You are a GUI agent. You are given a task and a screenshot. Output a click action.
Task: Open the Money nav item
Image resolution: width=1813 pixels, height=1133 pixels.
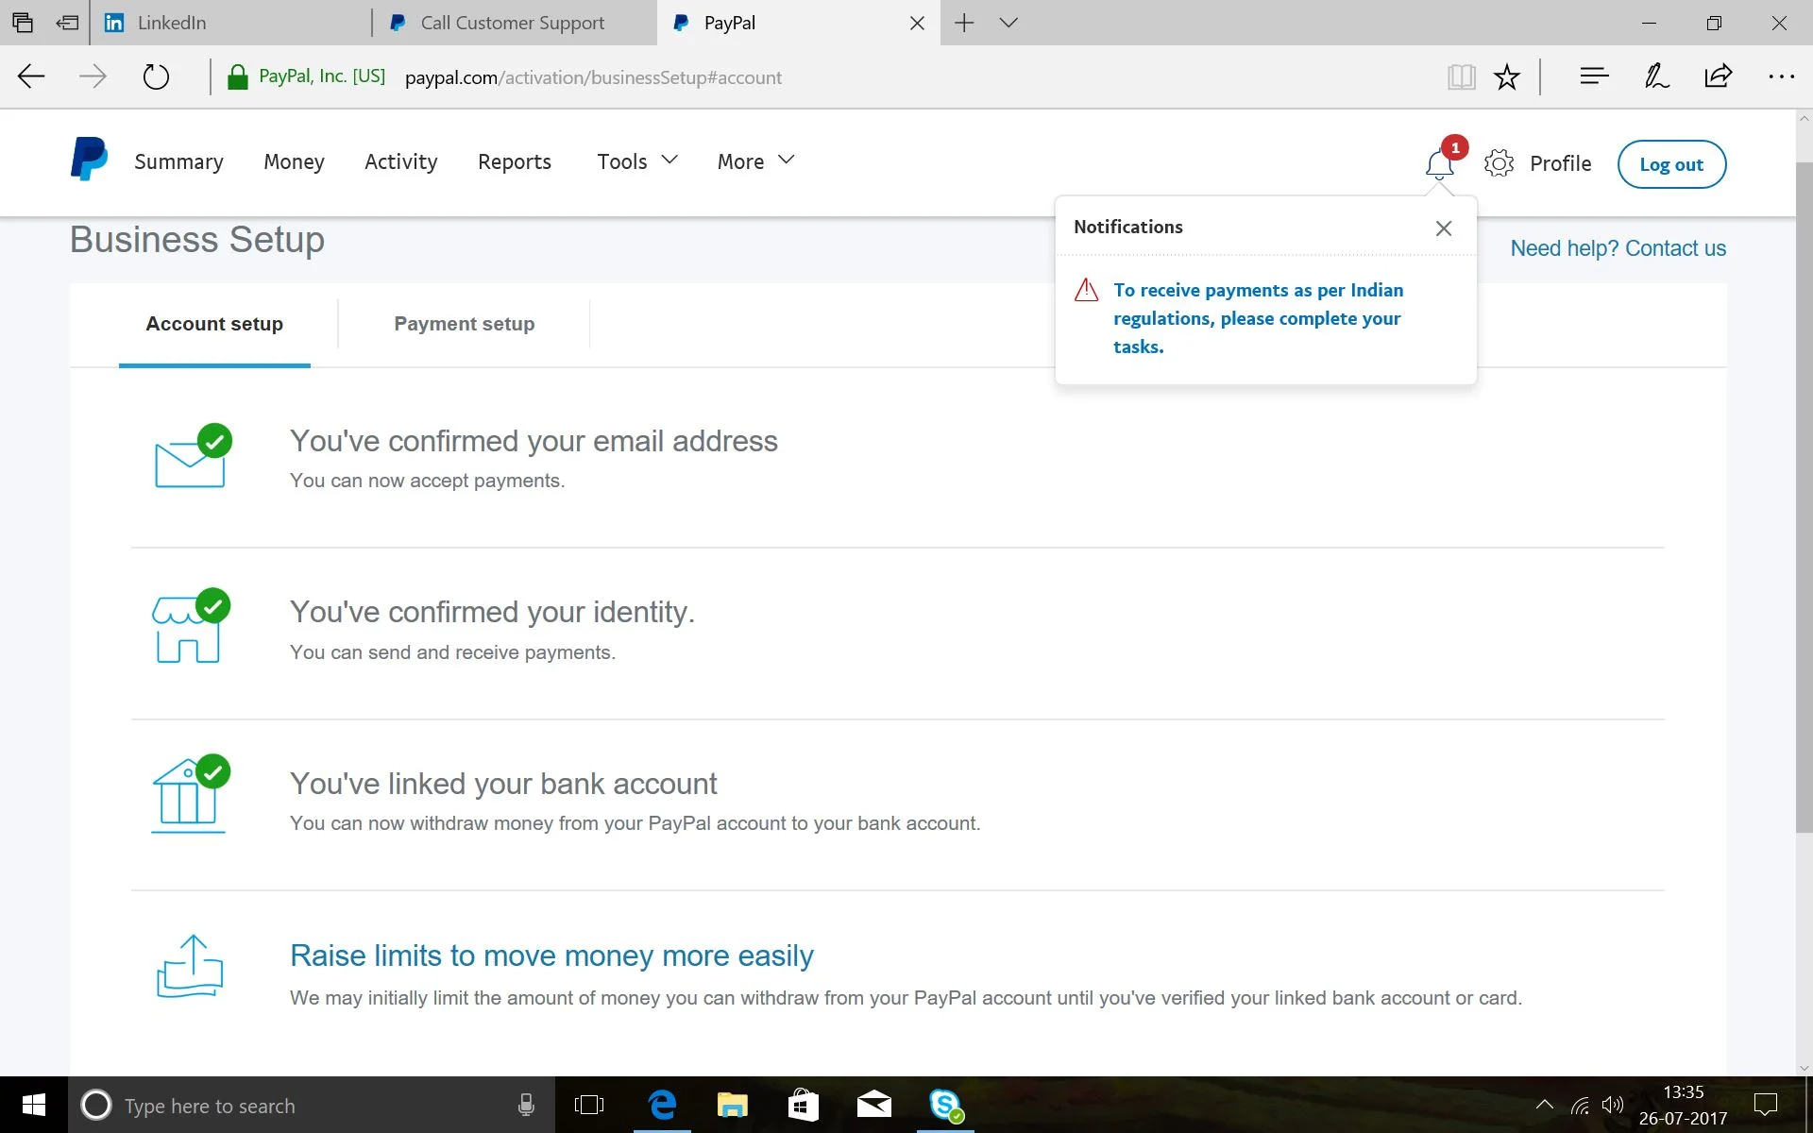[294, 161]
